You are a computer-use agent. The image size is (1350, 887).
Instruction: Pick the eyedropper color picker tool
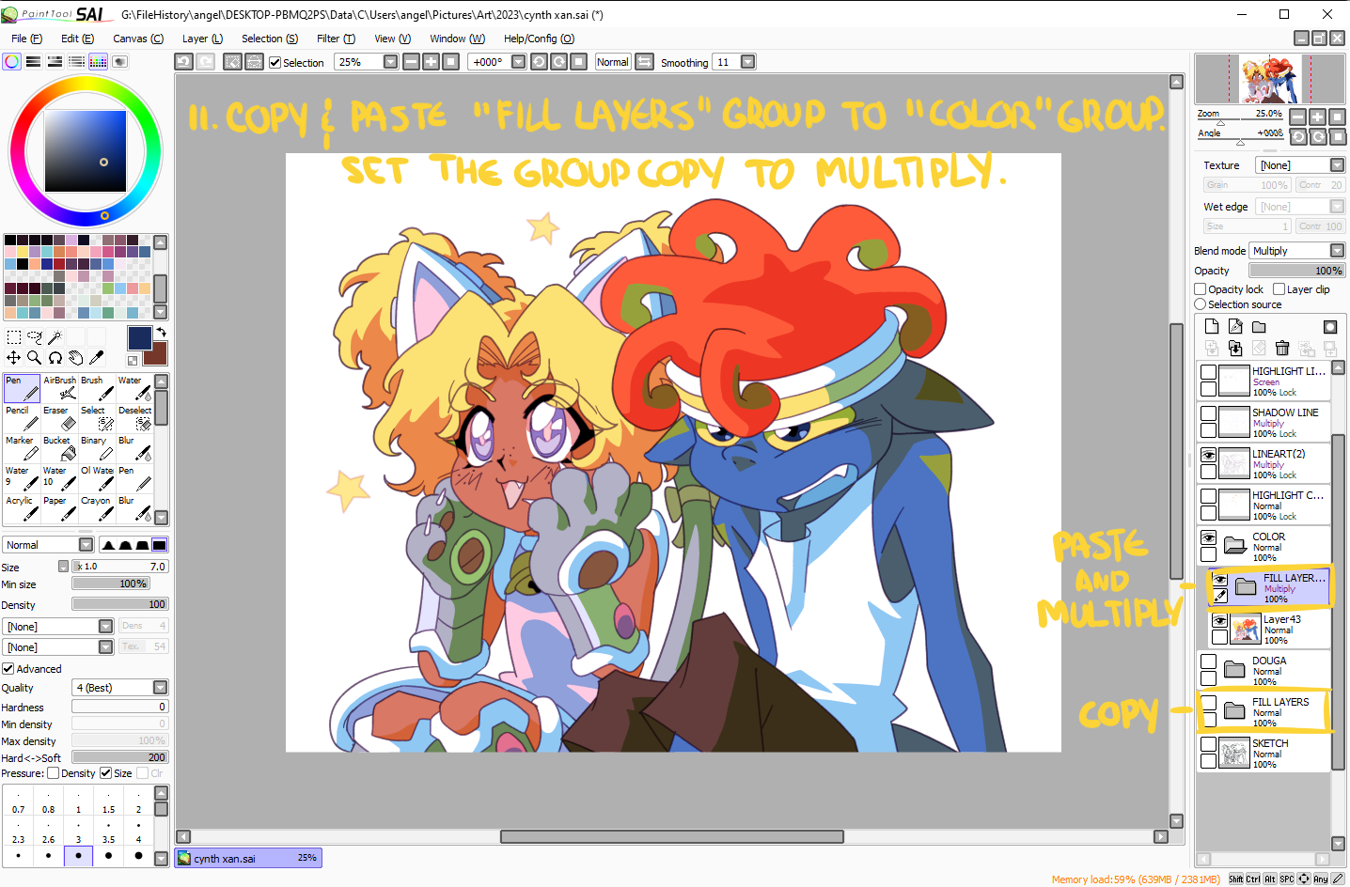click(x=97, y=357)
